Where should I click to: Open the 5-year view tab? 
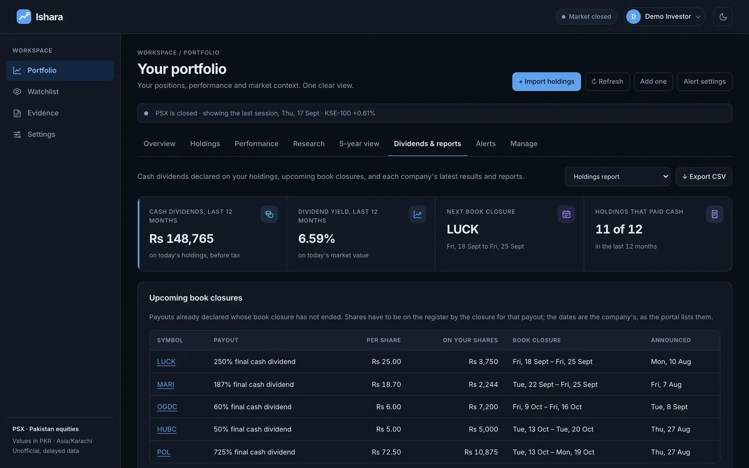pyautogui.click(x=360, y=144)
